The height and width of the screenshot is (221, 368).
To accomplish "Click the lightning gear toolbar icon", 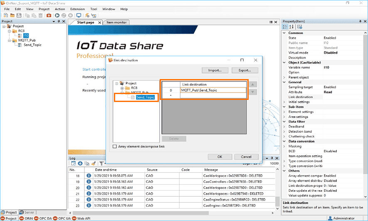I will [x=87, y=15].
